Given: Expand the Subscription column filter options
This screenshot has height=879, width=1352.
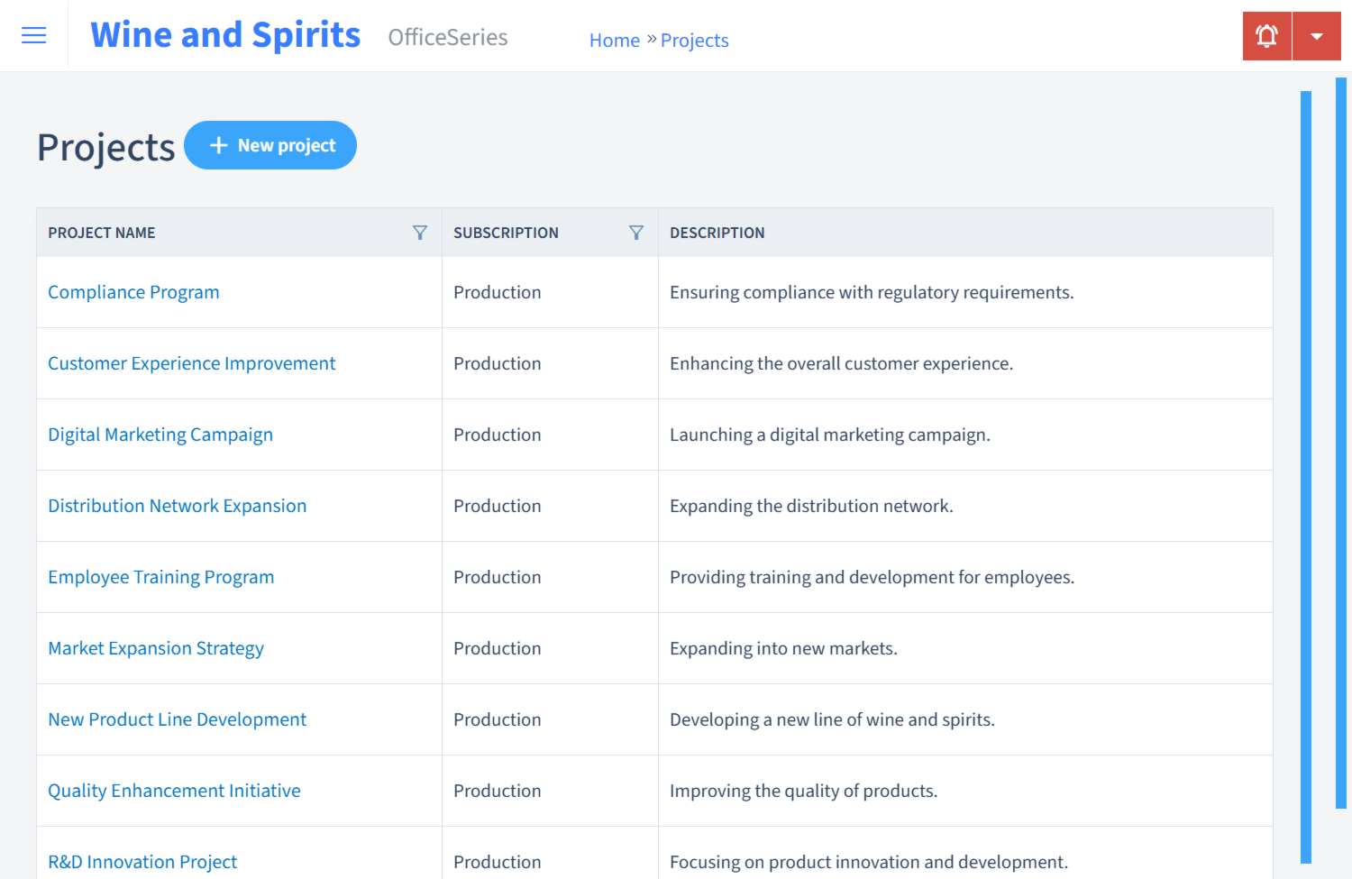Looking at the screenshot, I should 636,232.
